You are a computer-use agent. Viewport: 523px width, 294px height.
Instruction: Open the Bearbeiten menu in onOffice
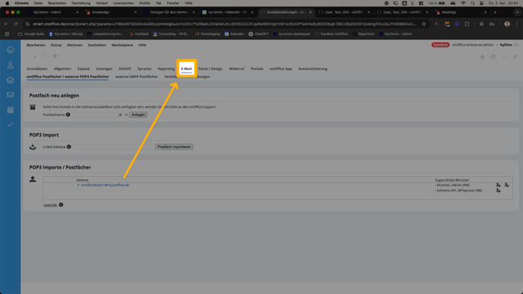click(x=36, y=45)
